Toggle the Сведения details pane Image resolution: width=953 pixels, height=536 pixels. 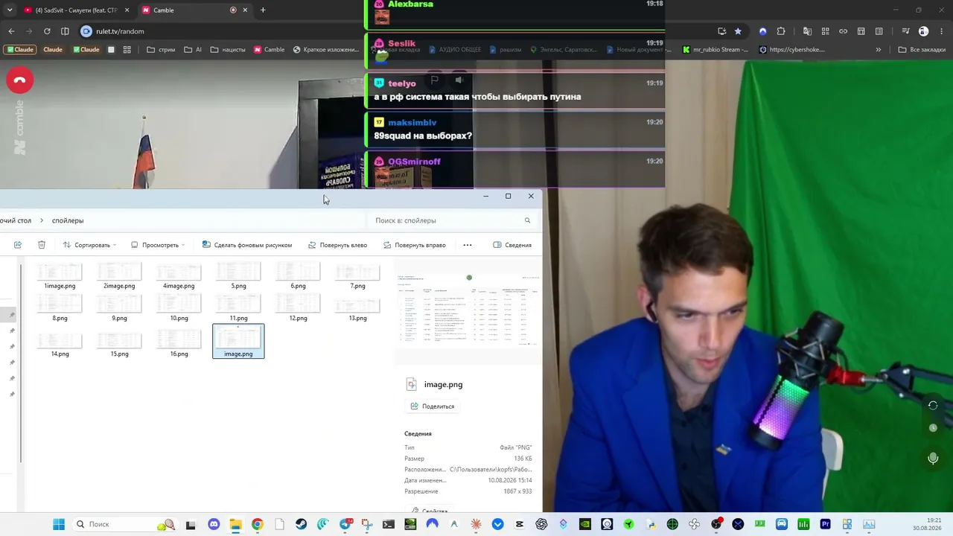pyautogui.click(x=512, y=245)
